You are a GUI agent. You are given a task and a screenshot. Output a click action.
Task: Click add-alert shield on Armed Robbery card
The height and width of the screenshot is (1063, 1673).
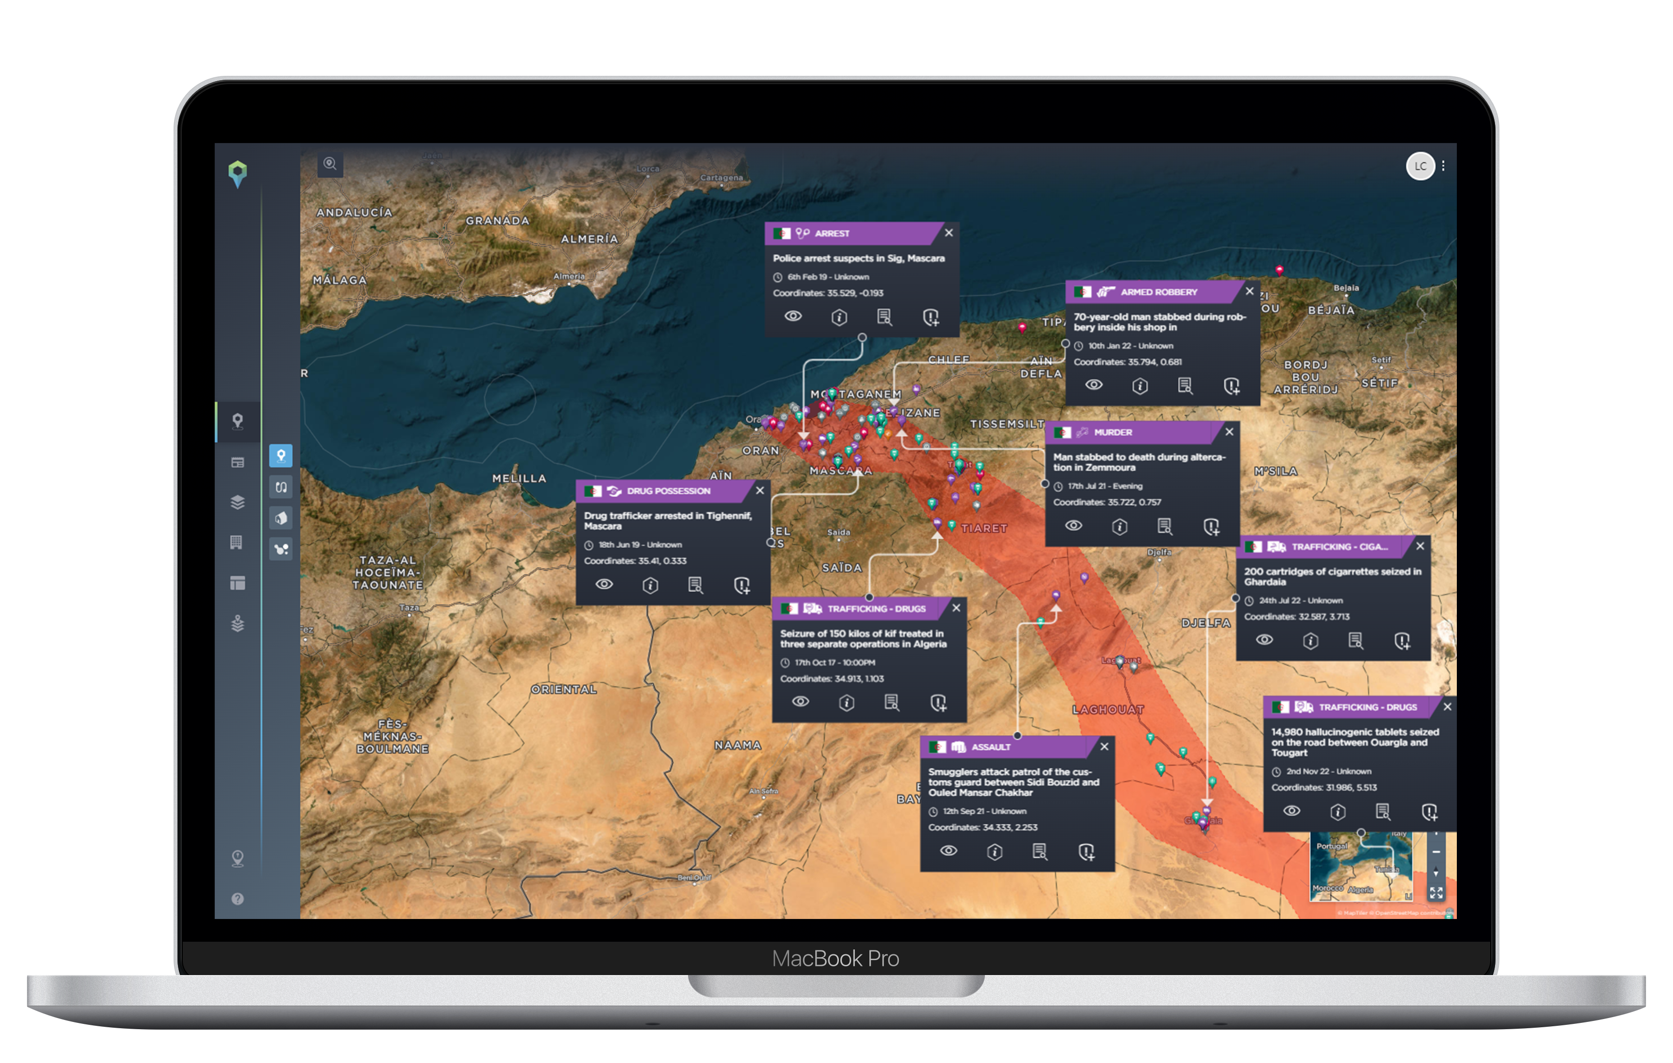tap(1232, 386)
